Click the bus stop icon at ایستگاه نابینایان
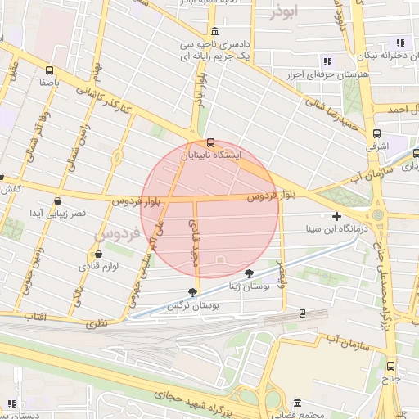Image resolution: width=419 pixels, height=419 pixels. point(210,142)
